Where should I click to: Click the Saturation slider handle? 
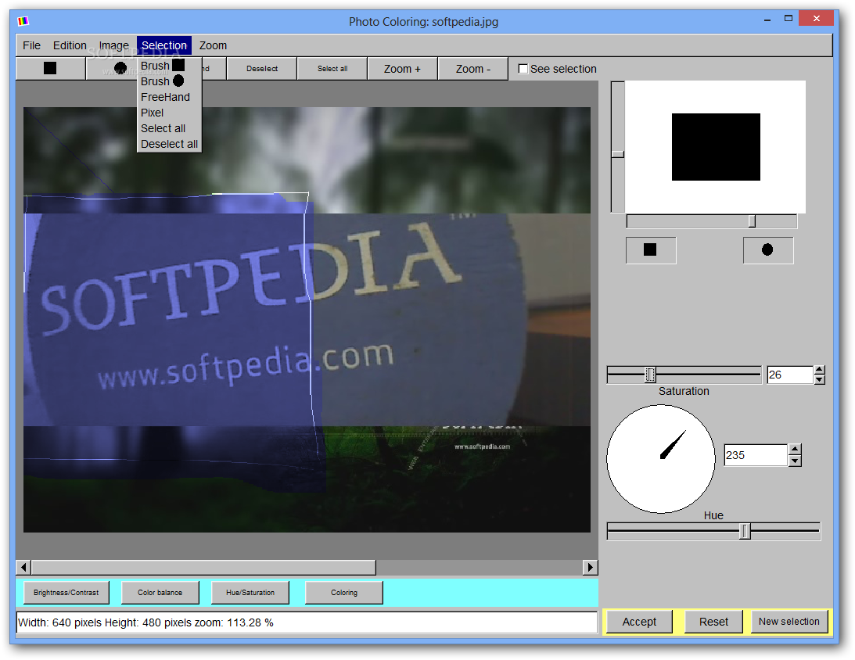click(x=650, y=375)
